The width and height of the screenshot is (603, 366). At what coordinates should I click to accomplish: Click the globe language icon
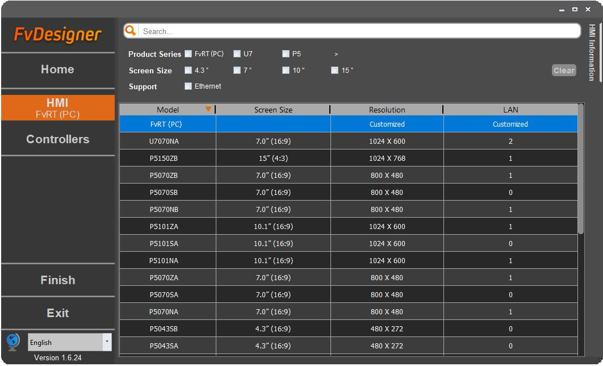click(x=13, y=342)
